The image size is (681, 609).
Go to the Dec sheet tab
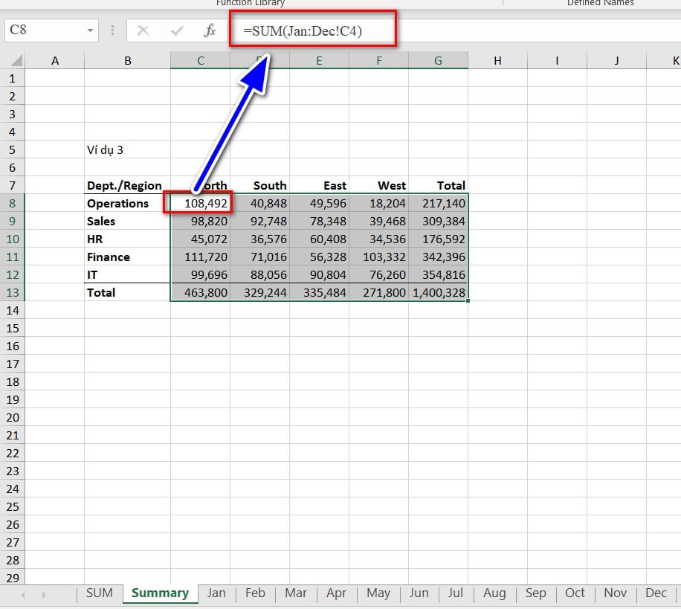[x=656, y=593]
